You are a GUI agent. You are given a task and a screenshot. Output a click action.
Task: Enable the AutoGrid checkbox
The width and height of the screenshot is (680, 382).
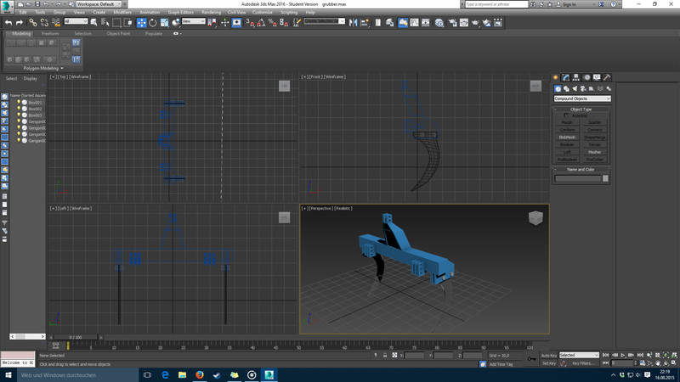click(x=566, y=115)
